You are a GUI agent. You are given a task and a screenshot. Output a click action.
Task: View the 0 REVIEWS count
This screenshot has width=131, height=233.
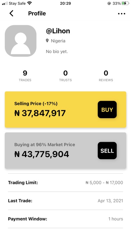pos(106,76)
